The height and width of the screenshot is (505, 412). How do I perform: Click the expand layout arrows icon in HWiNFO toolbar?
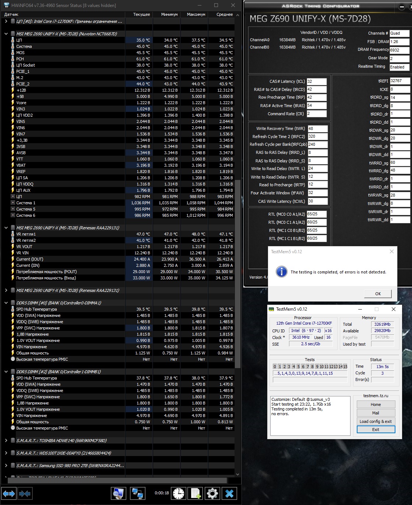point(9,493)
